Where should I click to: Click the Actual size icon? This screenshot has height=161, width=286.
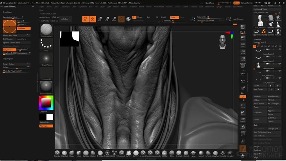pyautogui.click(x=243, y=52)
